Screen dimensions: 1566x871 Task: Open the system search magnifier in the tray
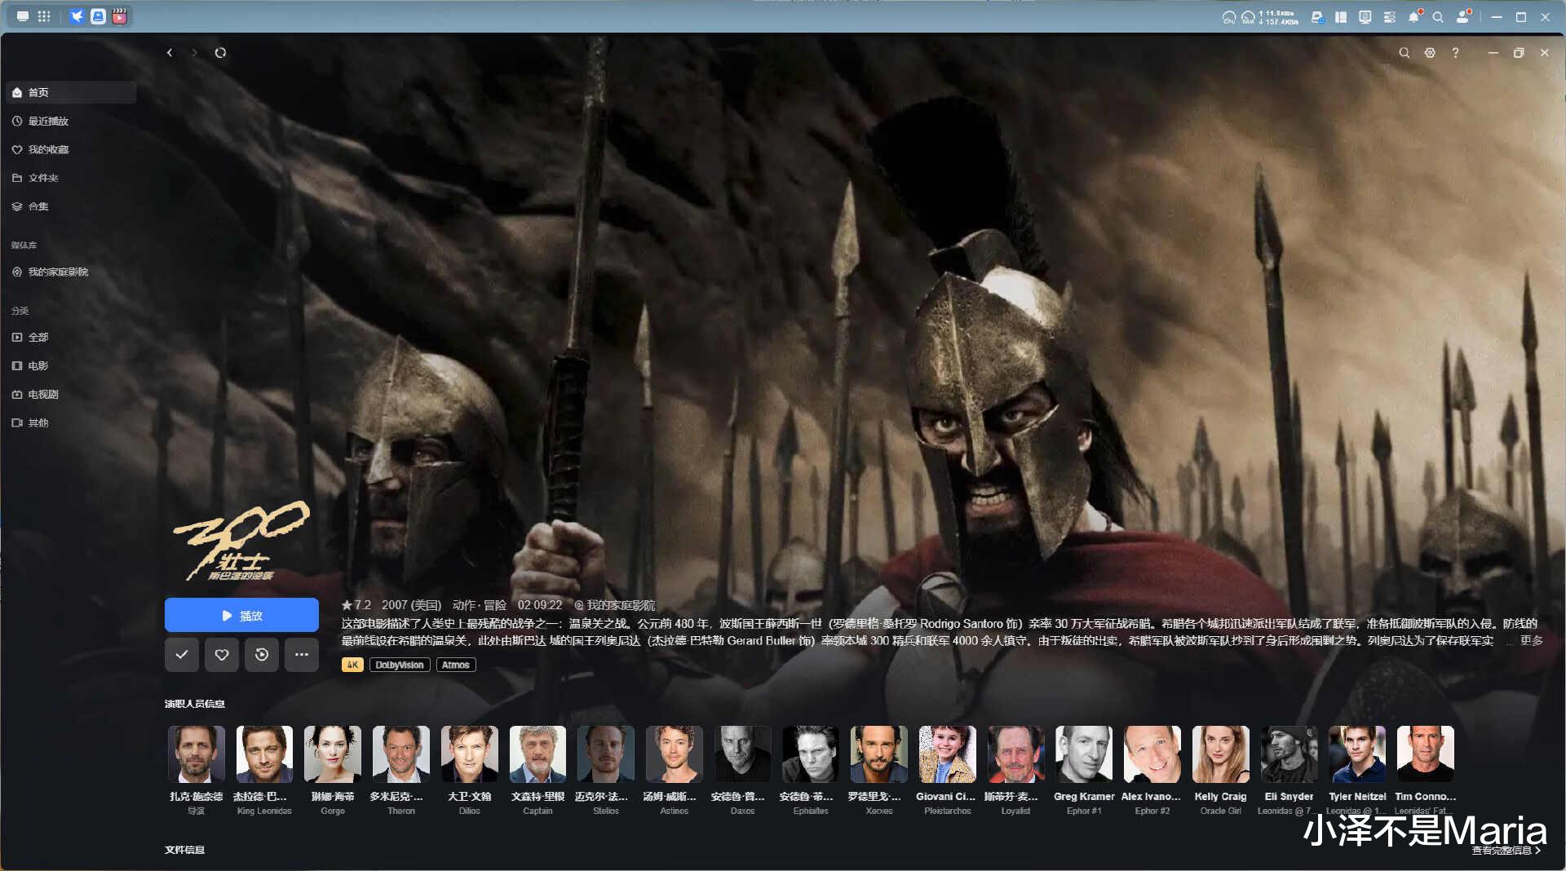1438,17
